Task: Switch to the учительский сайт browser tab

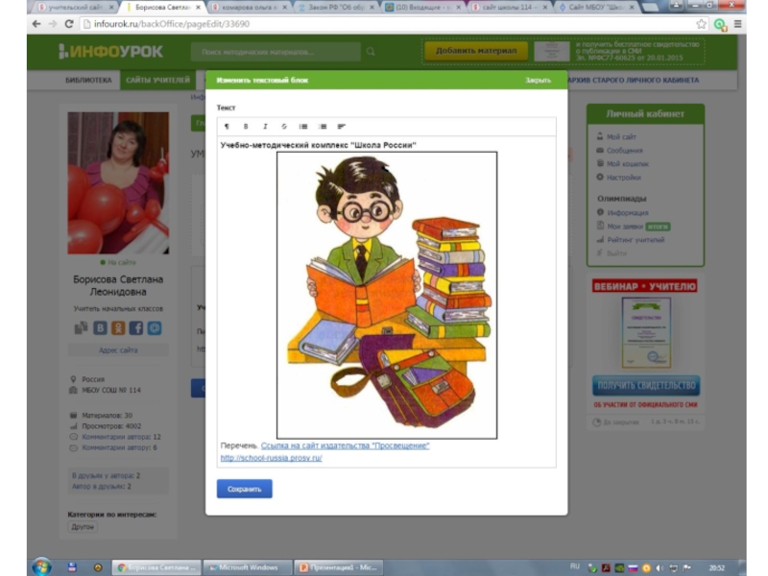Action: click(x=76, y=8)
